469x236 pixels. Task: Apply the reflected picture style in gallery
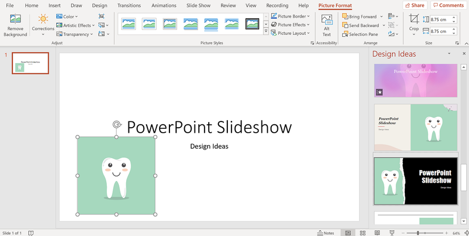[211, 24]
